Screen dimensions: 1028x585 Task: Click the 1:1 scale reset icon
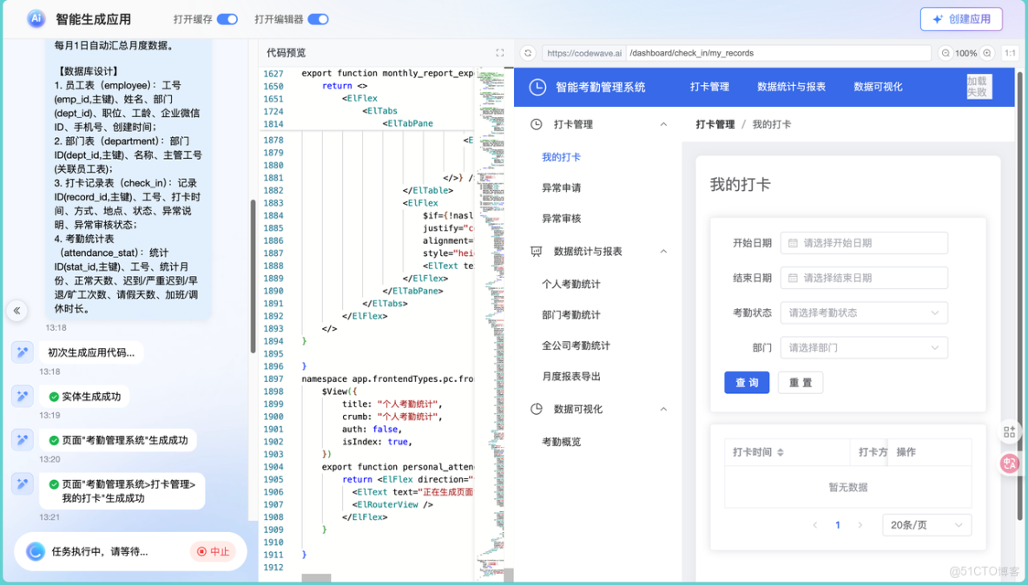click(1010, 53)
